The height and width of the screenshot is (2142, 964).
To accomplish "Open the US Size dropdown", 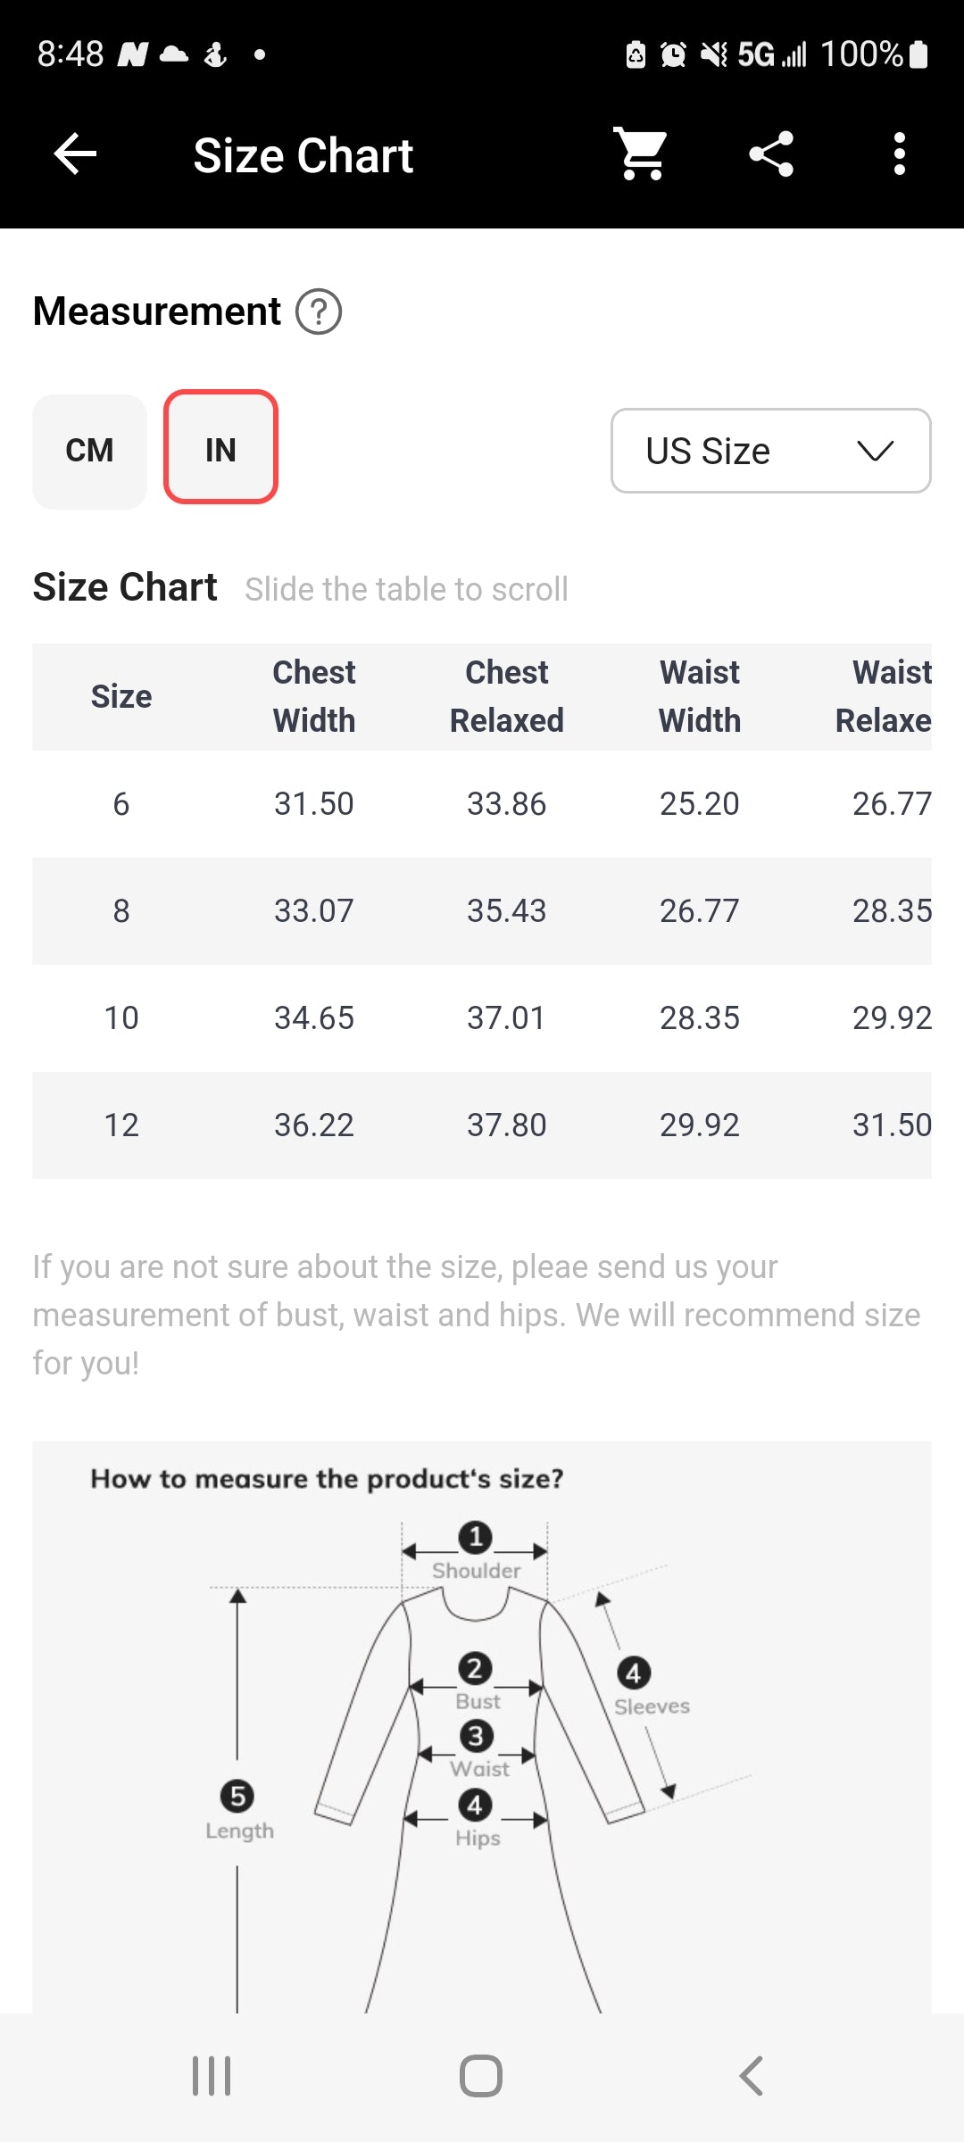I will click(771, 451).
